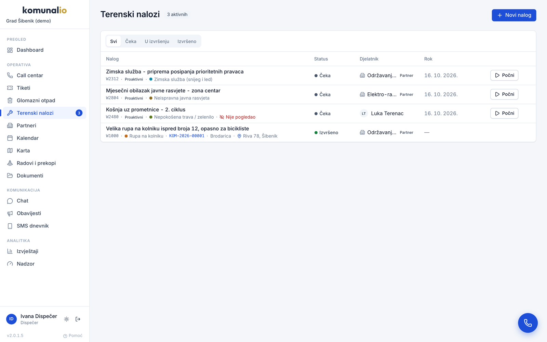Click the Zimska služba (snijeg i led) category
547x342 pixels.
[x=181, y=79]
